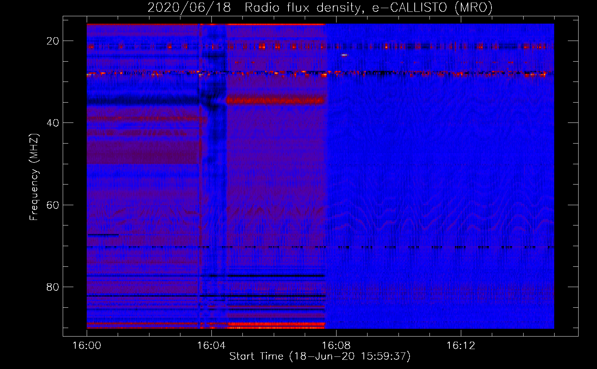Click the frequency tick label 80
The height and width of the screenshot is (369, 597).
53,287
